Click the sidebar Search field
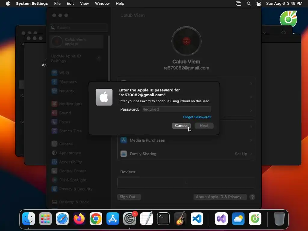Screen dimensions: 308x231 [79, 28]
